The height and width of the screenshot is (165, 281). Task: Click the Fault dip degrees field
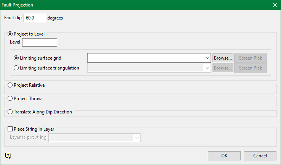click(35, 18)
